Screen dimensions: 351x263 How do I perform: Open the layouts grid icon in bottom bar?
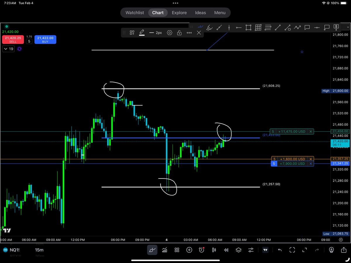pyautogui.click(x=177, y=250)
